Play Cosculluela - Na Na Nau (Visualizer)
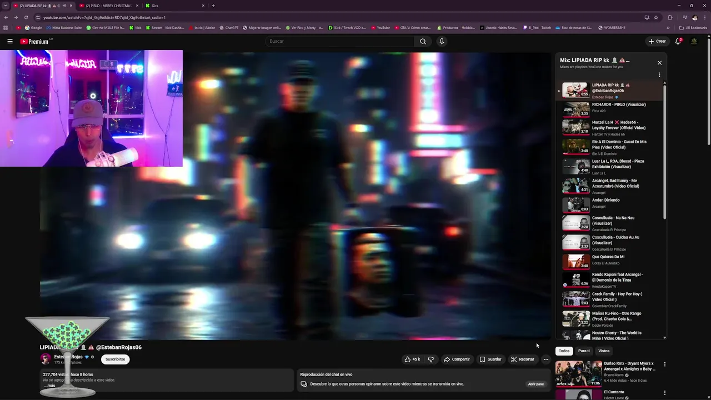This screenshot has height=400, width=711. click(x=611, y=223)
